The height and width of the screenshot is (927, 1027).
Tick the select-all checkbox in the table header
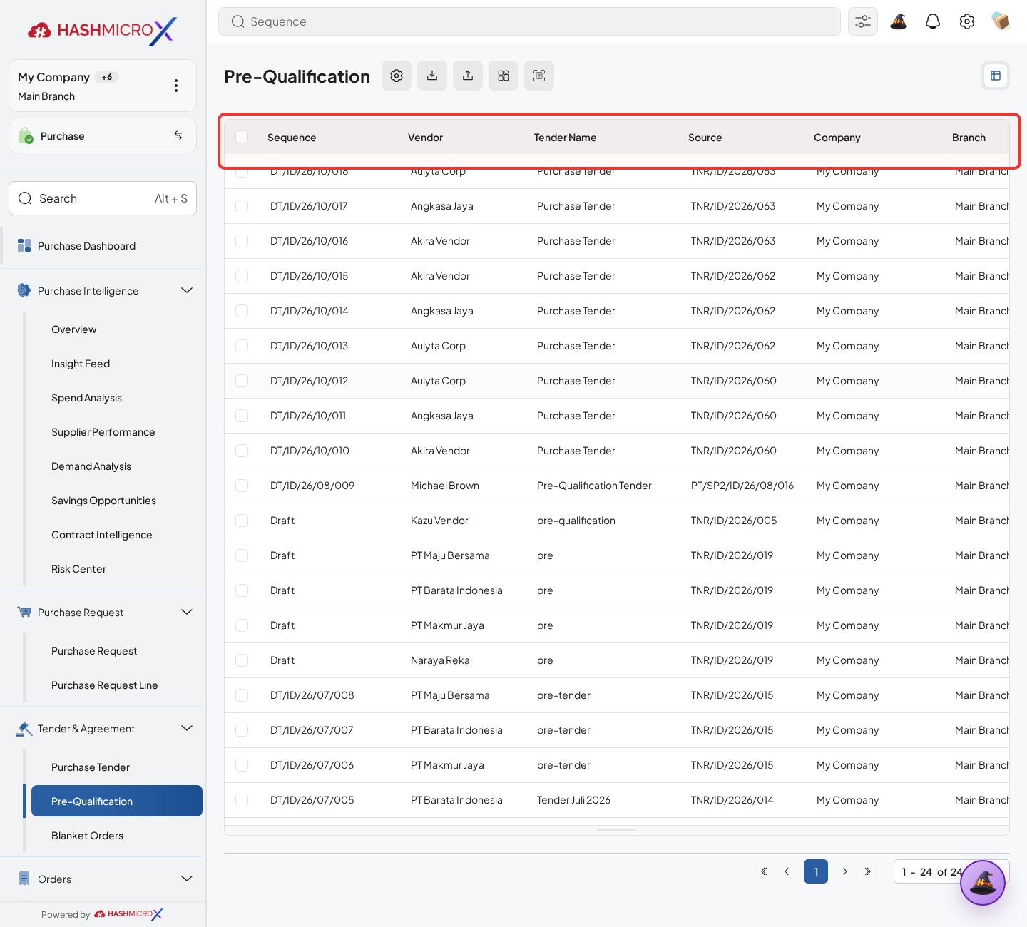tap(242, 137)
